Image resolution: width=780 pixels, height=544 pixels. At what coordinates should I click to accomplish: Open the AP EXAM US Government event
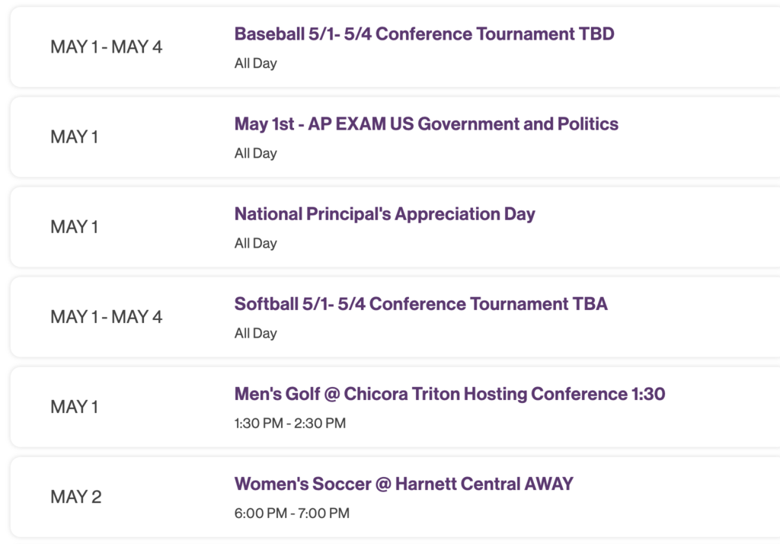(427, 123)
